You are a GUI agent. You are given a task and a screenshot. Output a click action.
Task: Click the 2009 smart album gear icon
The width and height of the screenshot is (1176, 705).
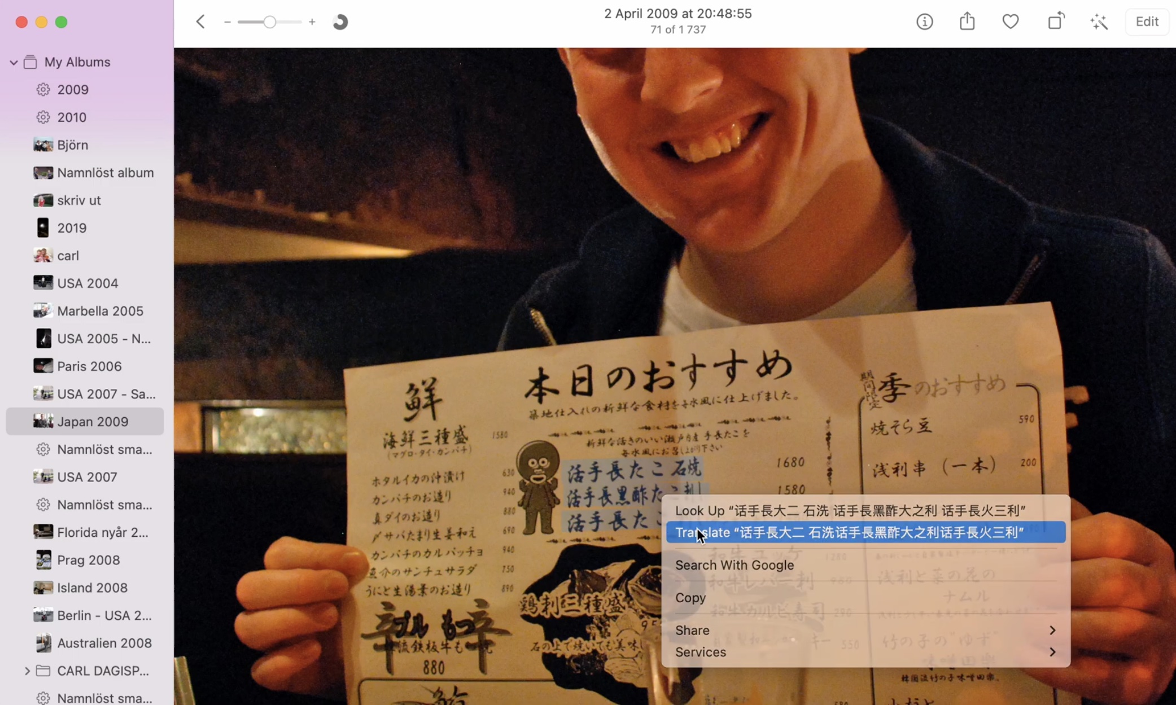43,90
